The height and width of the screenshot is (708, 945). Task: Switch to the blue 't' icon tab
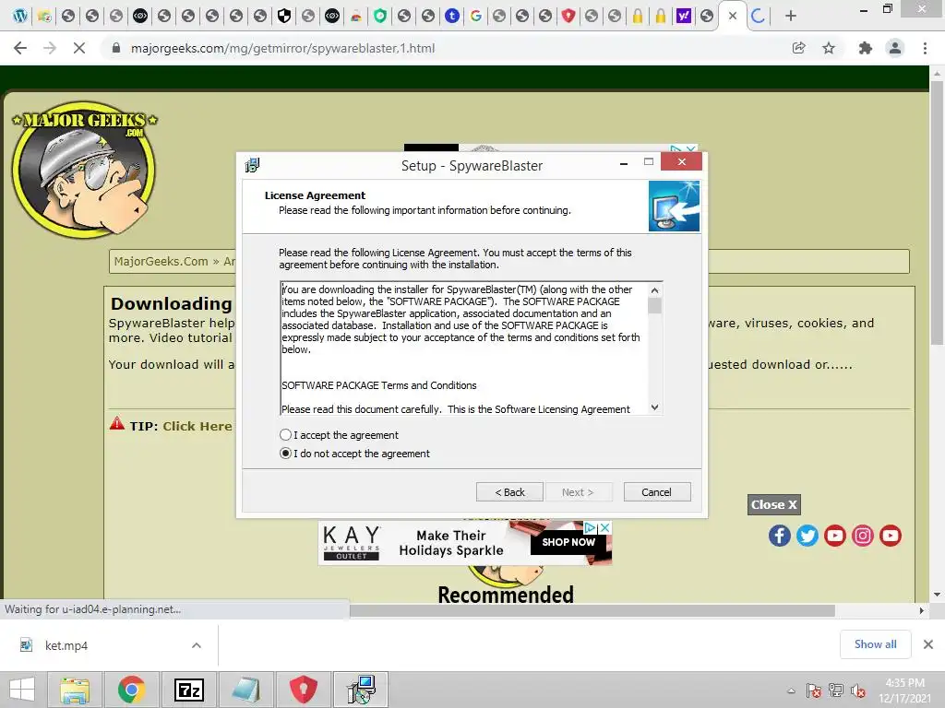click(x=452, y=17)
